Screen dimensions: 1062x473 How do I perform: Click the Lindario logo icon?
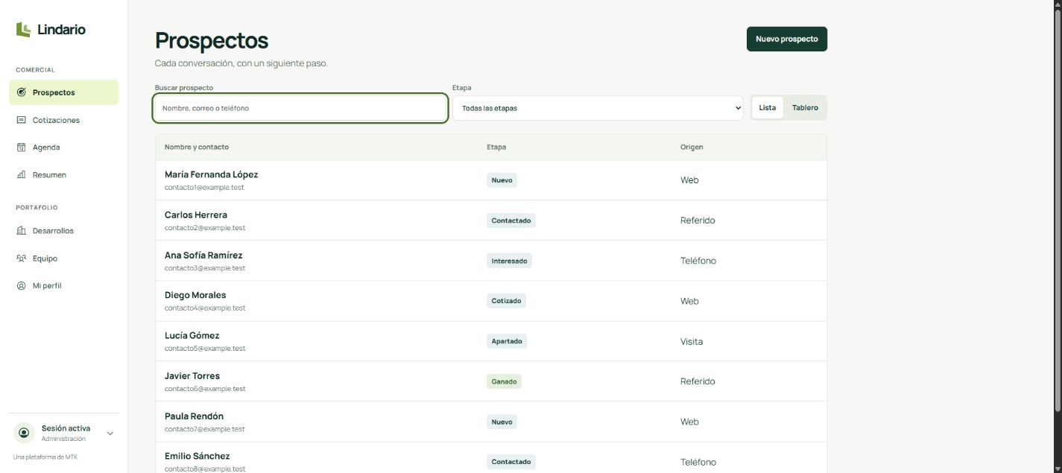23,30
